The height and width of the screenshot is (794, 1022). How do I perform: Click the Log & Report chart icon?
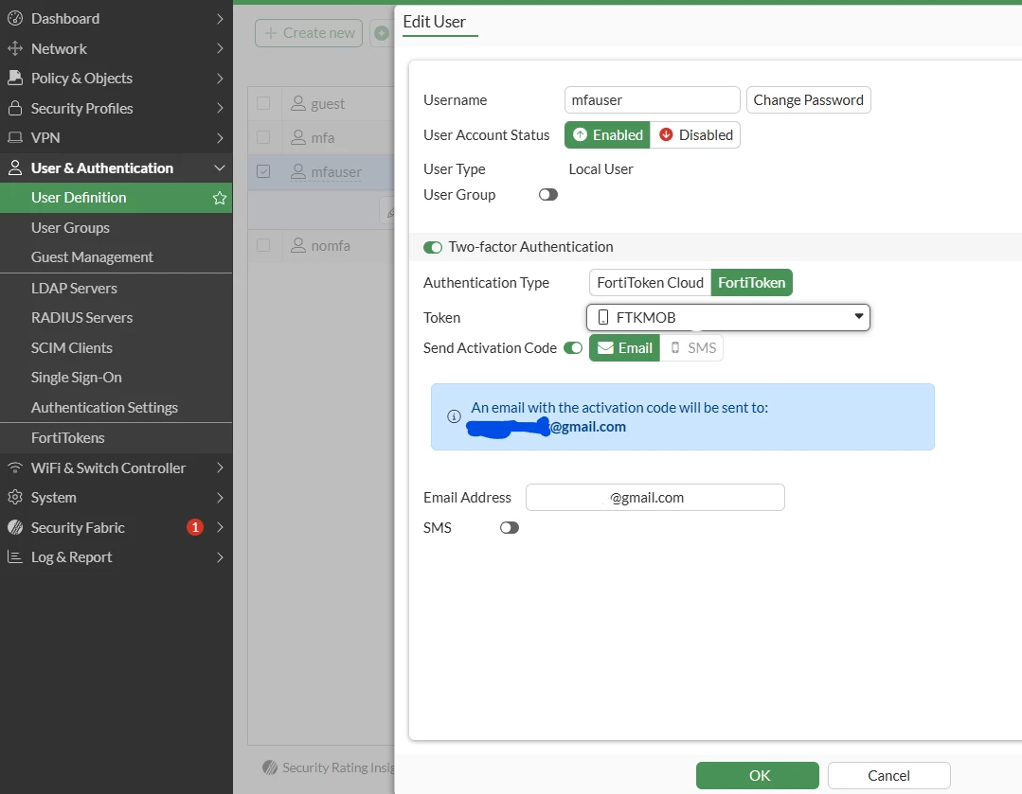15,556
